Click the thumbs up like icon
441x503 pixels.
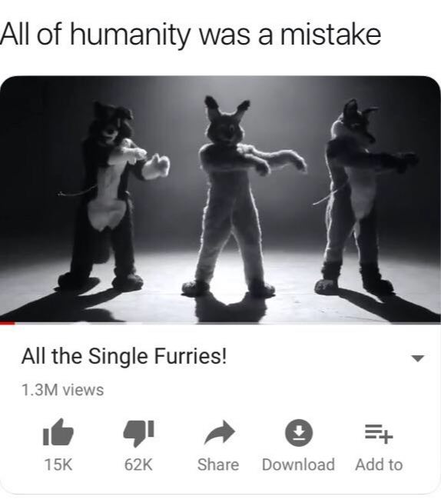pos(58,432)
